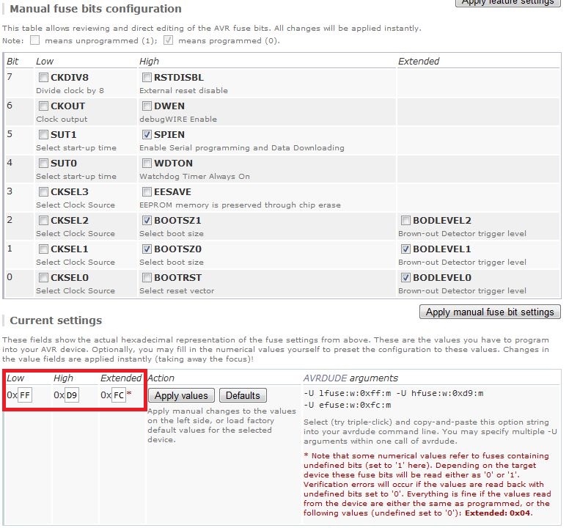The height and width of the screenshot is (528, 569).
Task: Click the Manual fuse bits configuration heading
Action: [95, 9]
